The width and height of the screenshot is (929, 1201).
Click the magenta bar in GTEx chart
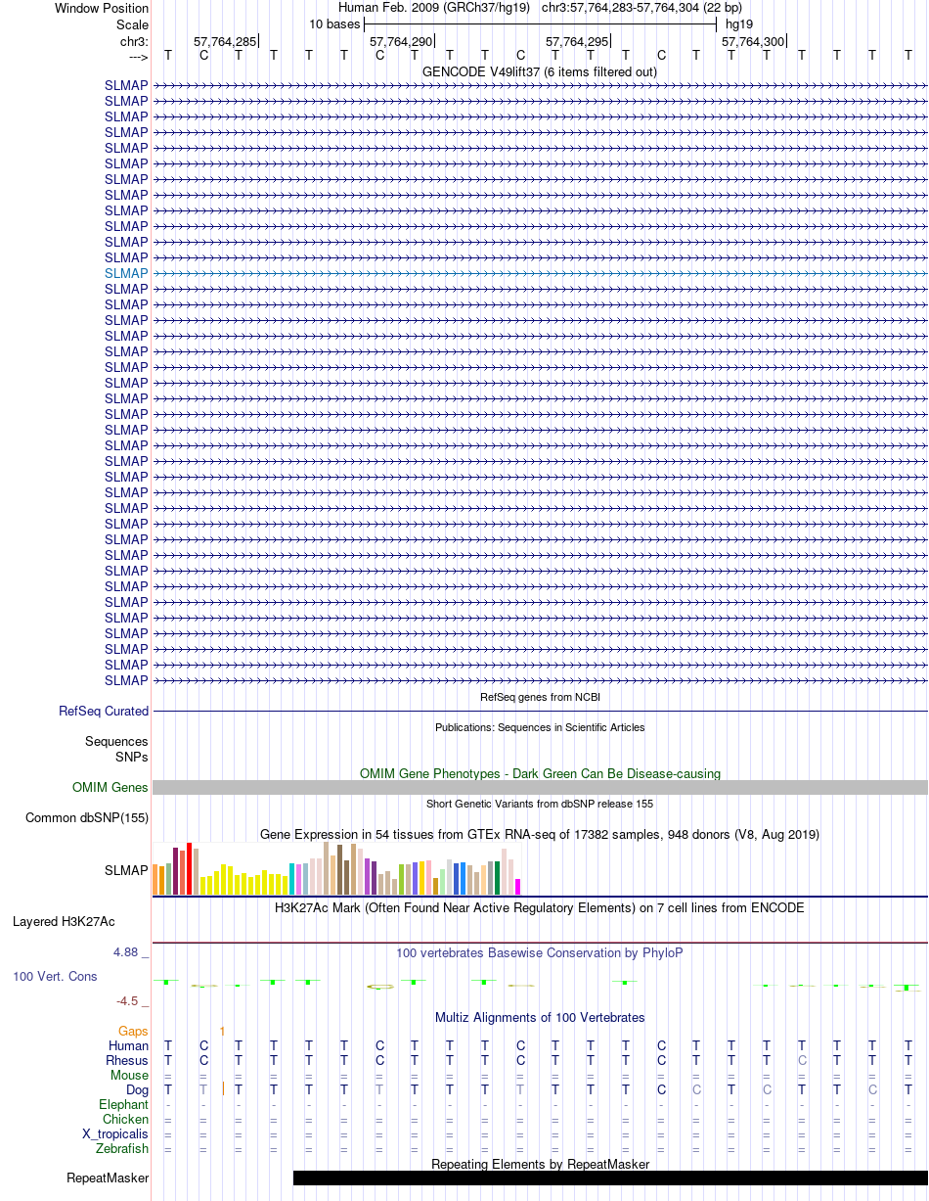pos(518,887)
